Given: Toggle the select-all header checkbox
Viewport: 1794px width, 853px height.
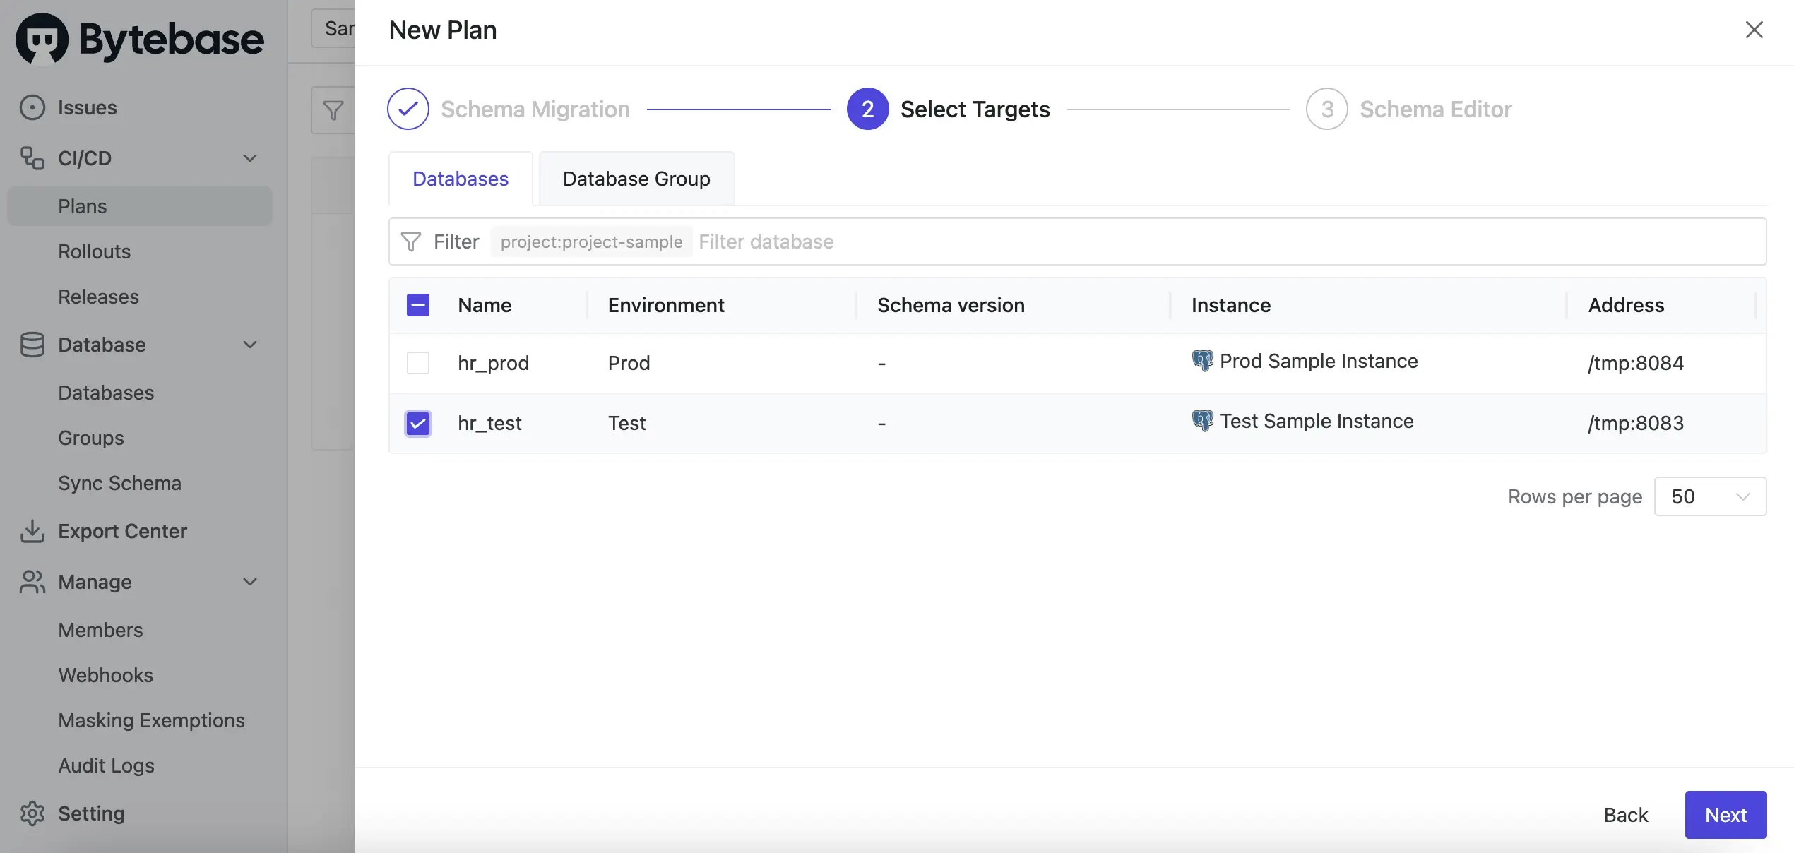Looking at the screenshot, I should pyautogui.click(x=418, y=305).
